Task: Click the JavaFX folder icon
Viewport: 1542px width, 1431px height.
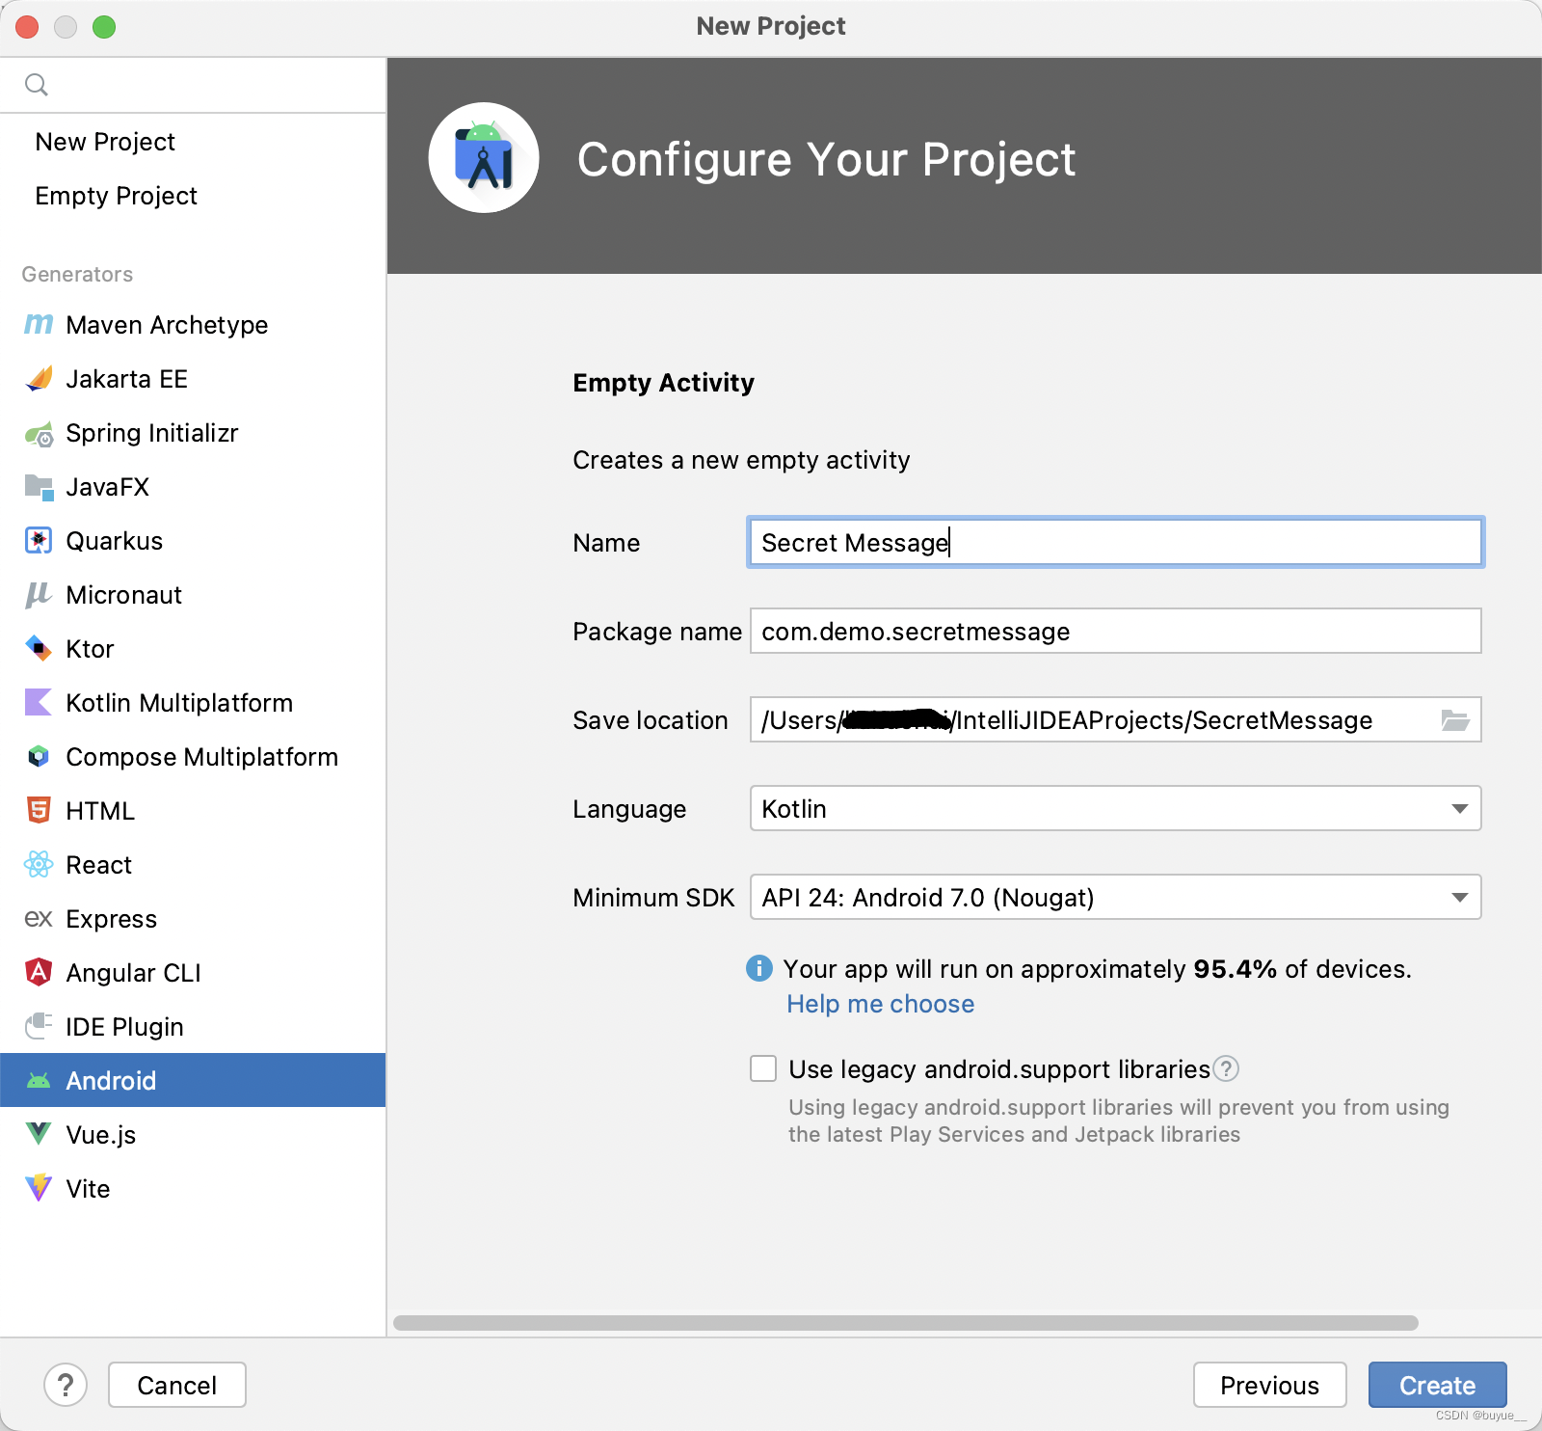Action: pos(39,487)
